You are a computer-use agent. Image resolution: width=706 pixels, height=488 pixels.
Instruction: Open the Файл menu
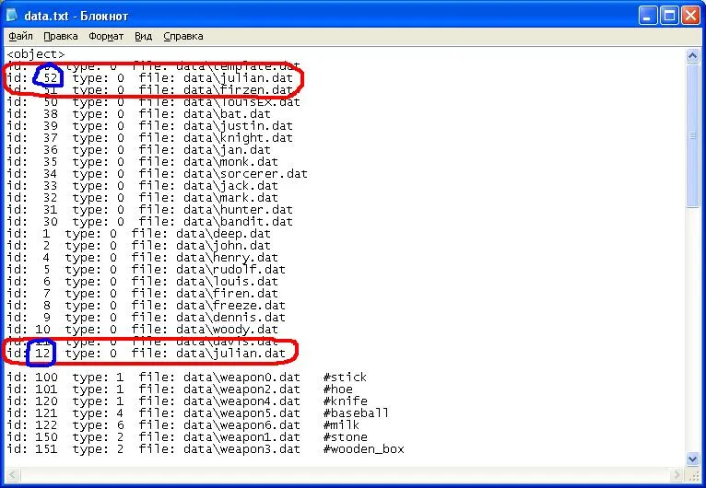(x=20, y=36)
